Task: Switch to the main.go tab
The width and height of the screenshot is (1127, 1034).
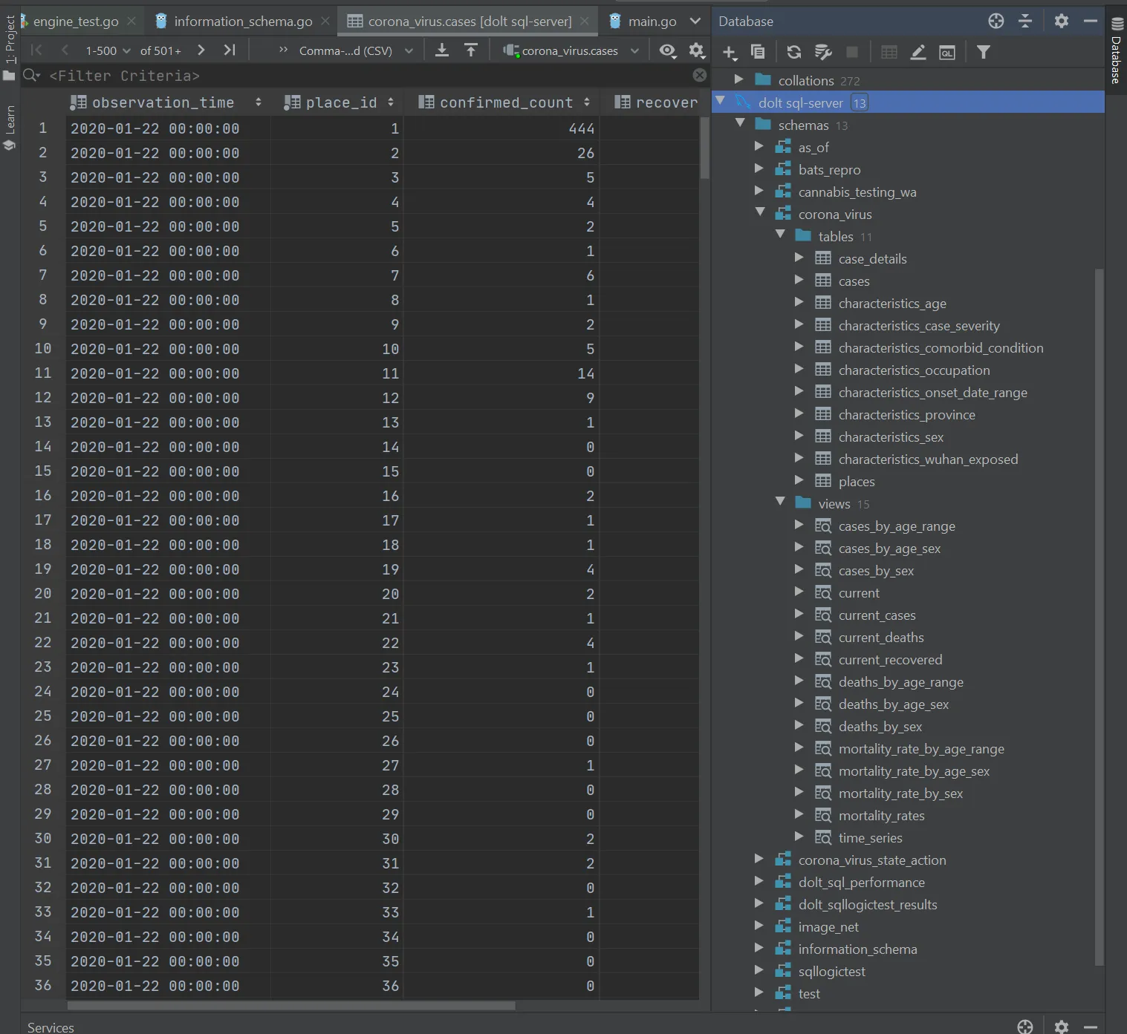Action: 652,21
